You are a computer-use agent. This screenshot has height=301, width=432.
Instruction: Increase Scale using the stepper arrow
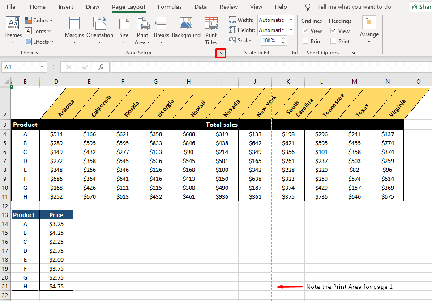tap(283, 38)
